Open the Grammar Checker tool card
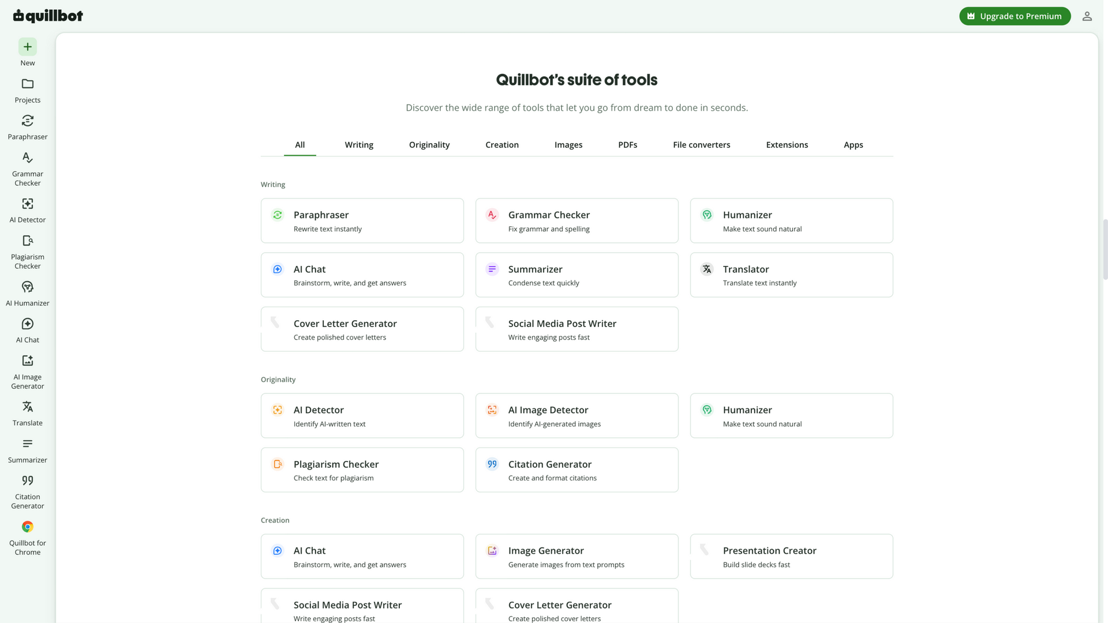The image size is (1108, 623). (x=577, y=221)
